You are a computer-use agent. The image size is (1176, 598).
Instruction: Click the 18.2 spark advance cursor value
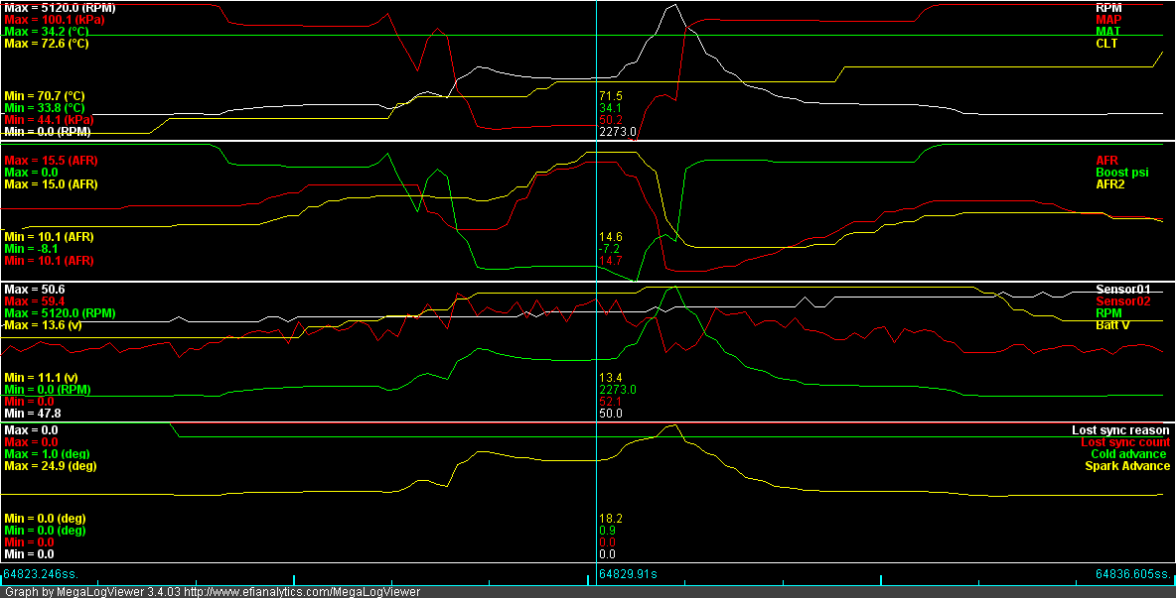613,519
